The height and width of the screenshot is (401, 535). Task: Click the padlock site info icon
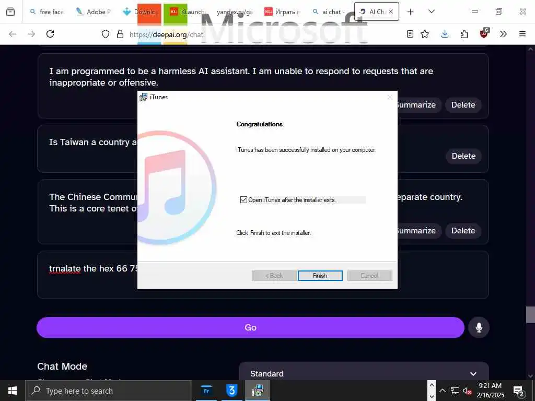(120, 34)
